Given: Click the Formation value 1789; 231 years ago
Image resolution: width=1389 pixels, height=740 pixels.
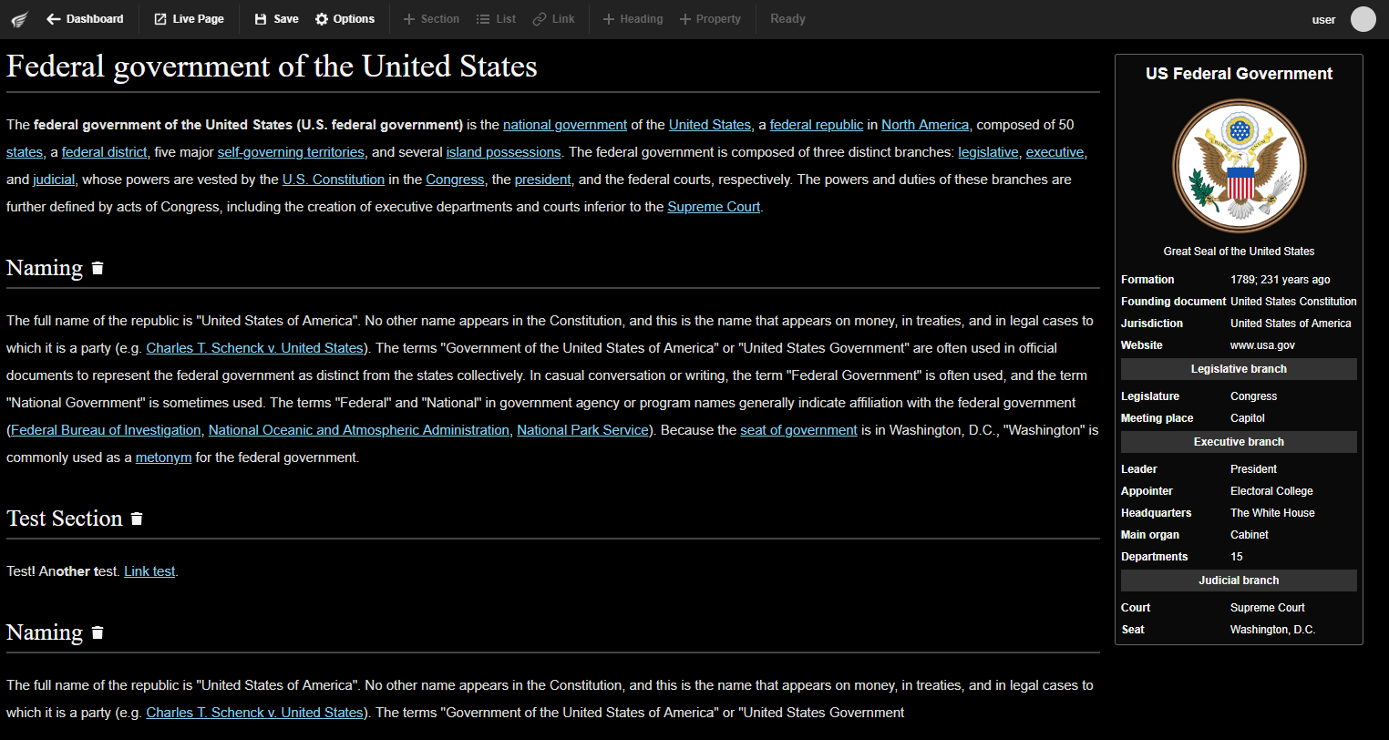Looking at the screenshot, I should tap(1280, 280).
